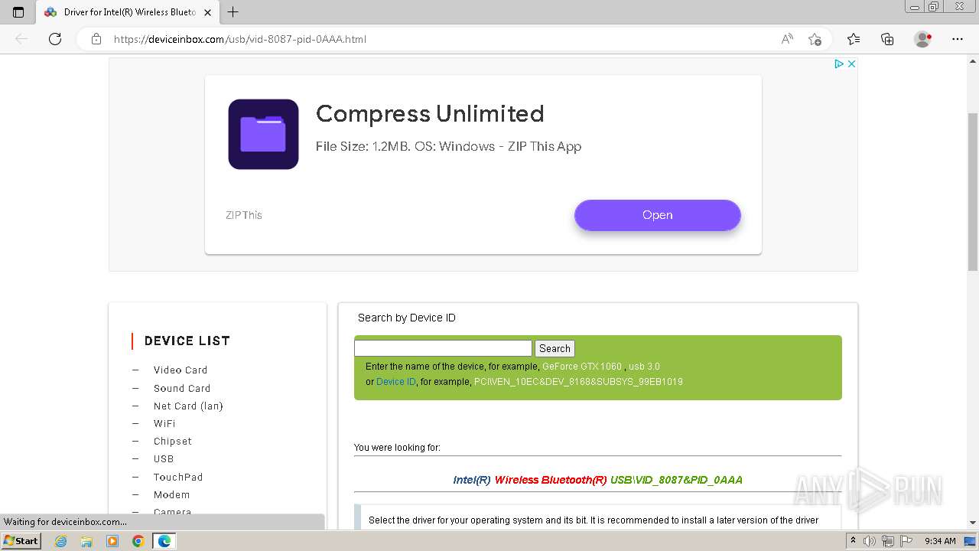This screenshot has height=551, width=979.
Task: Click the system clock 9:34 AM
Action: pos(940,541)
